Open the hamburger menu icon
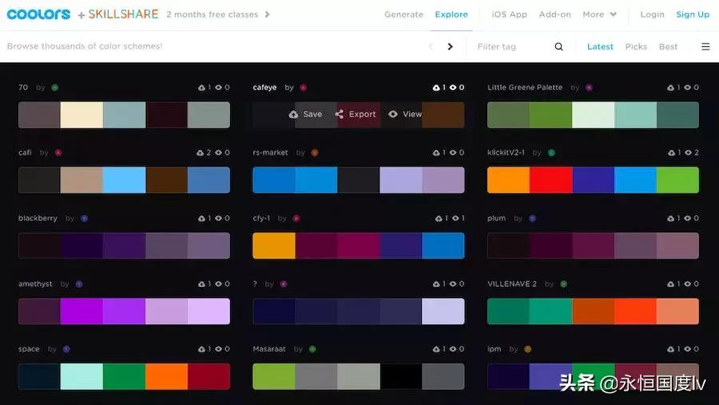 705,46
